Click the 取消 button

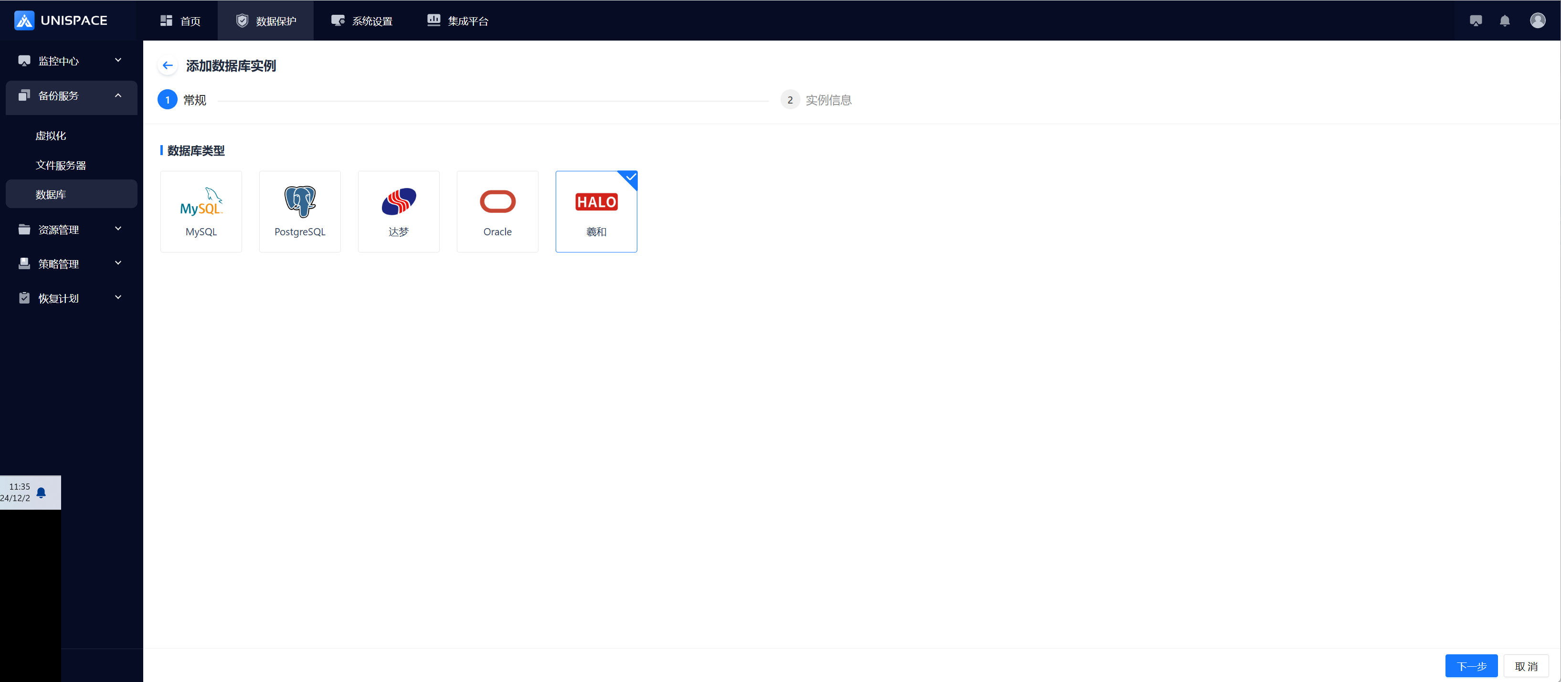pos(1525,666)
